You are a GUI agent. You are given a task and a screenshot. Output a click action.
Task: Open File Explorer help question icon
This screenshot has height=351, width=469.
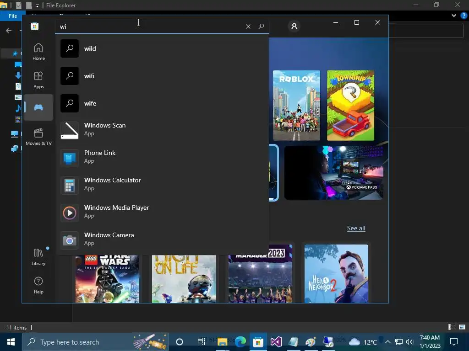point(464,16)
